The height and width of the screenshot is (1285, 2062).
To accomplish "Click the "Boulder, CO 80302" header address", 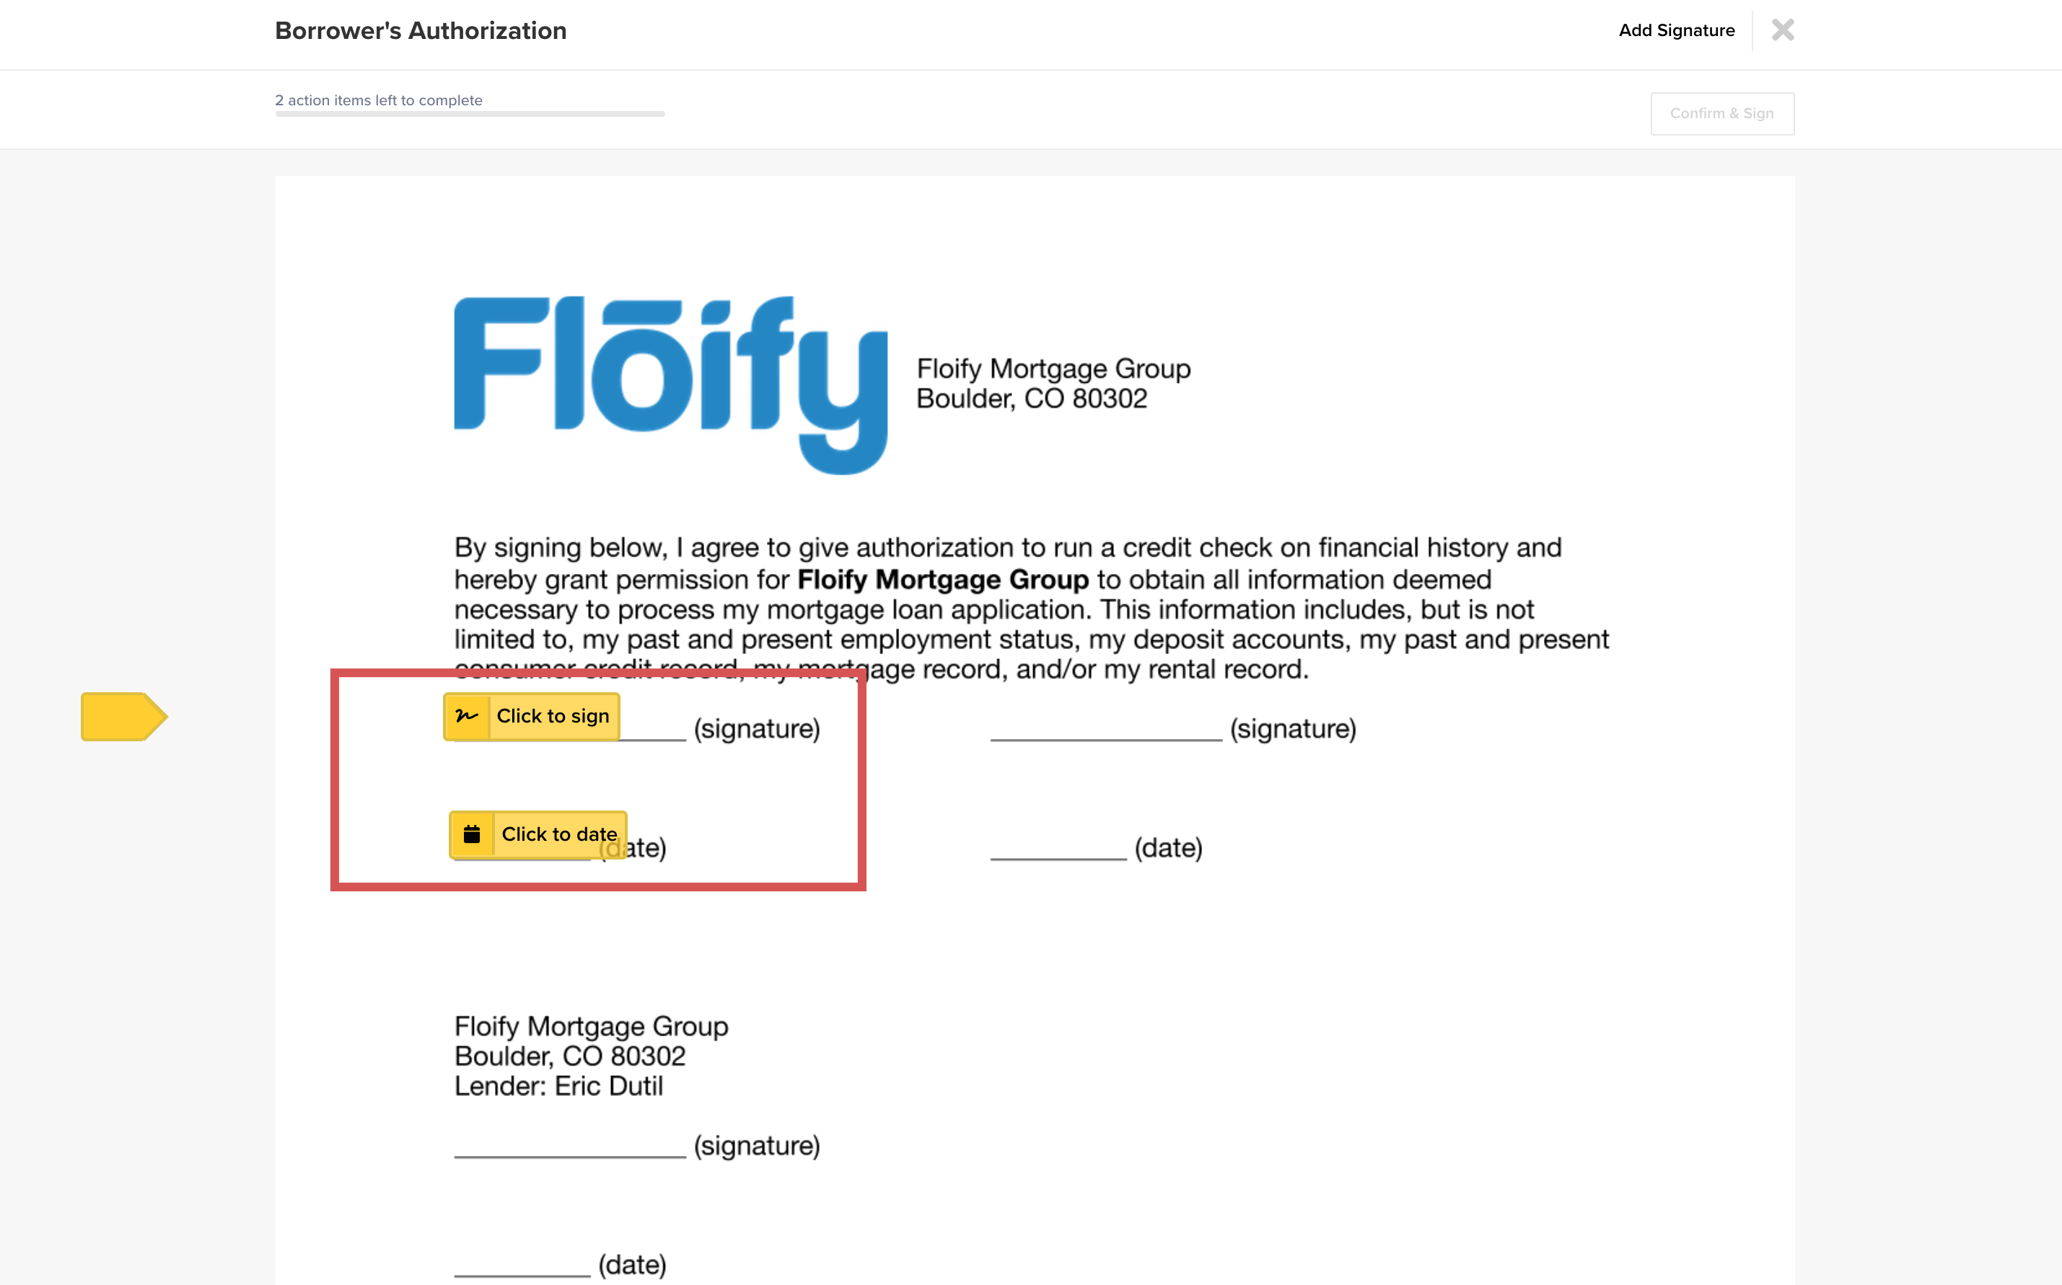I will click(1032, 399).
